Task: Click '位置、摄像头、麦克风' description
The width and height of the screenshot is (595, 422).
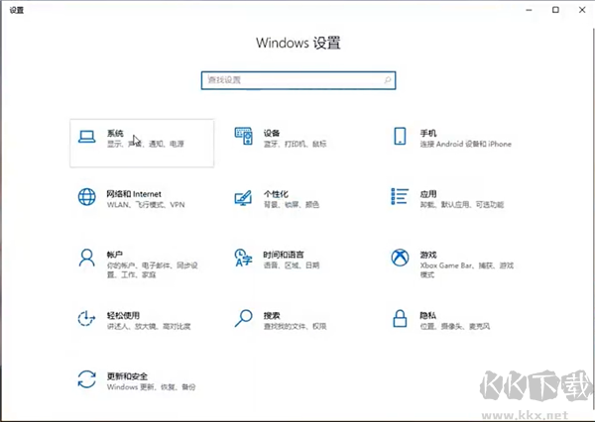Action: click(455, 326)
